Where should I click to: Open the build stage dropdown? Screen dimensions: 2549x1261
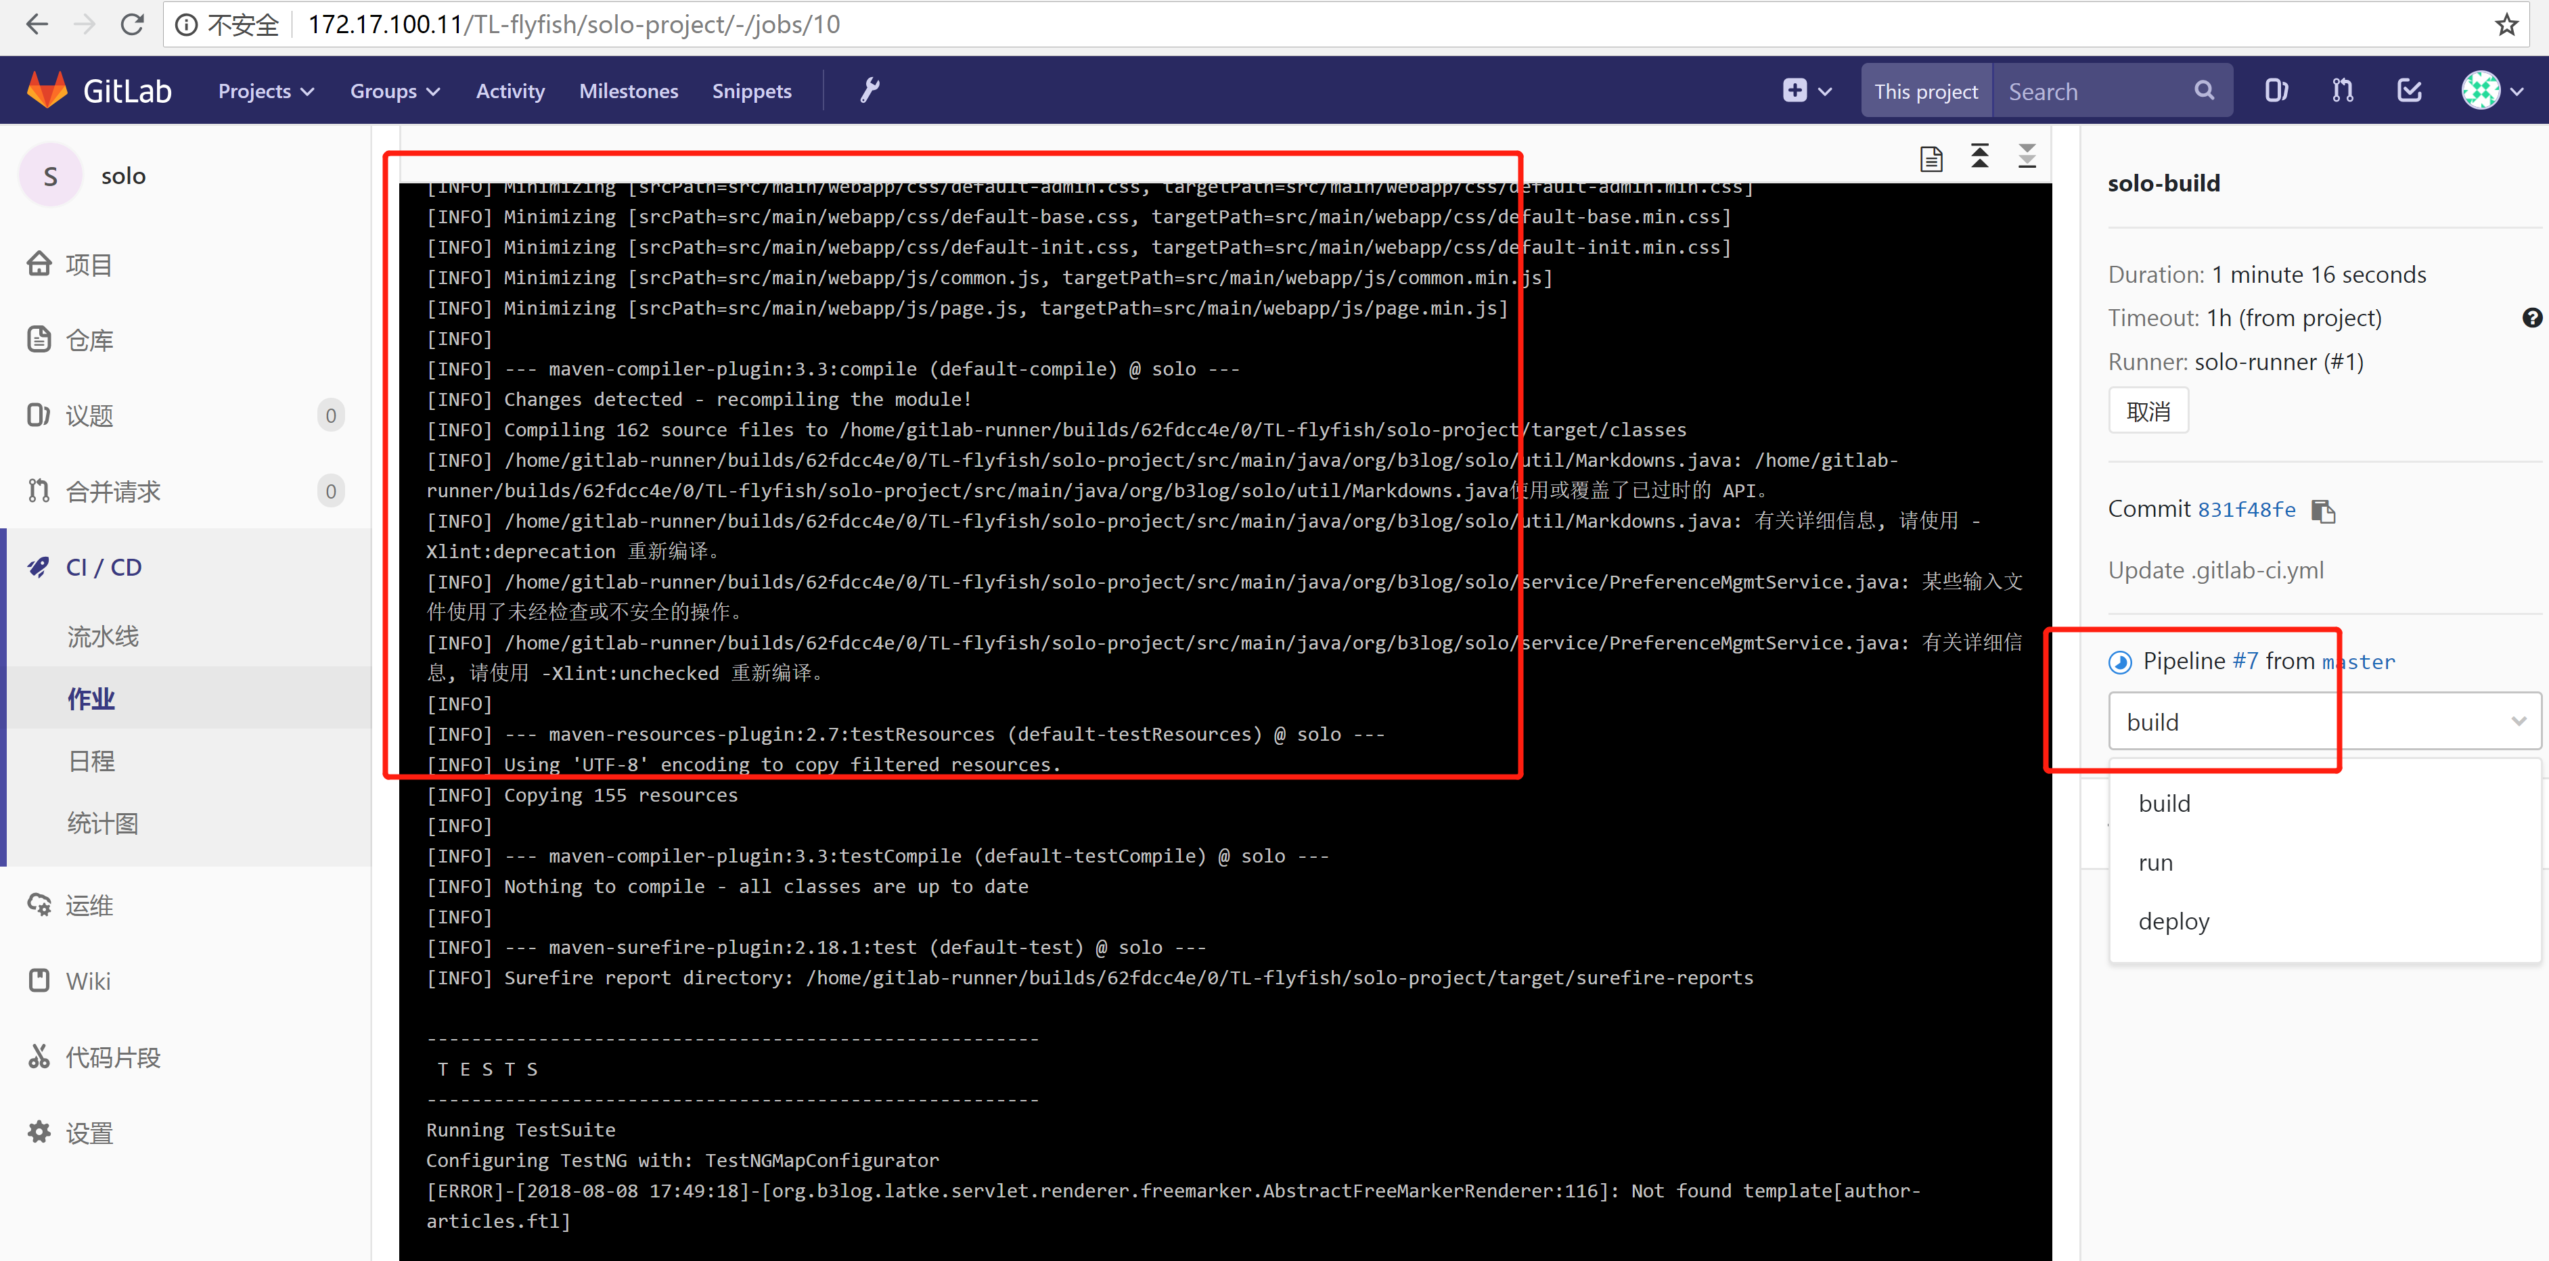[2322, 721]
